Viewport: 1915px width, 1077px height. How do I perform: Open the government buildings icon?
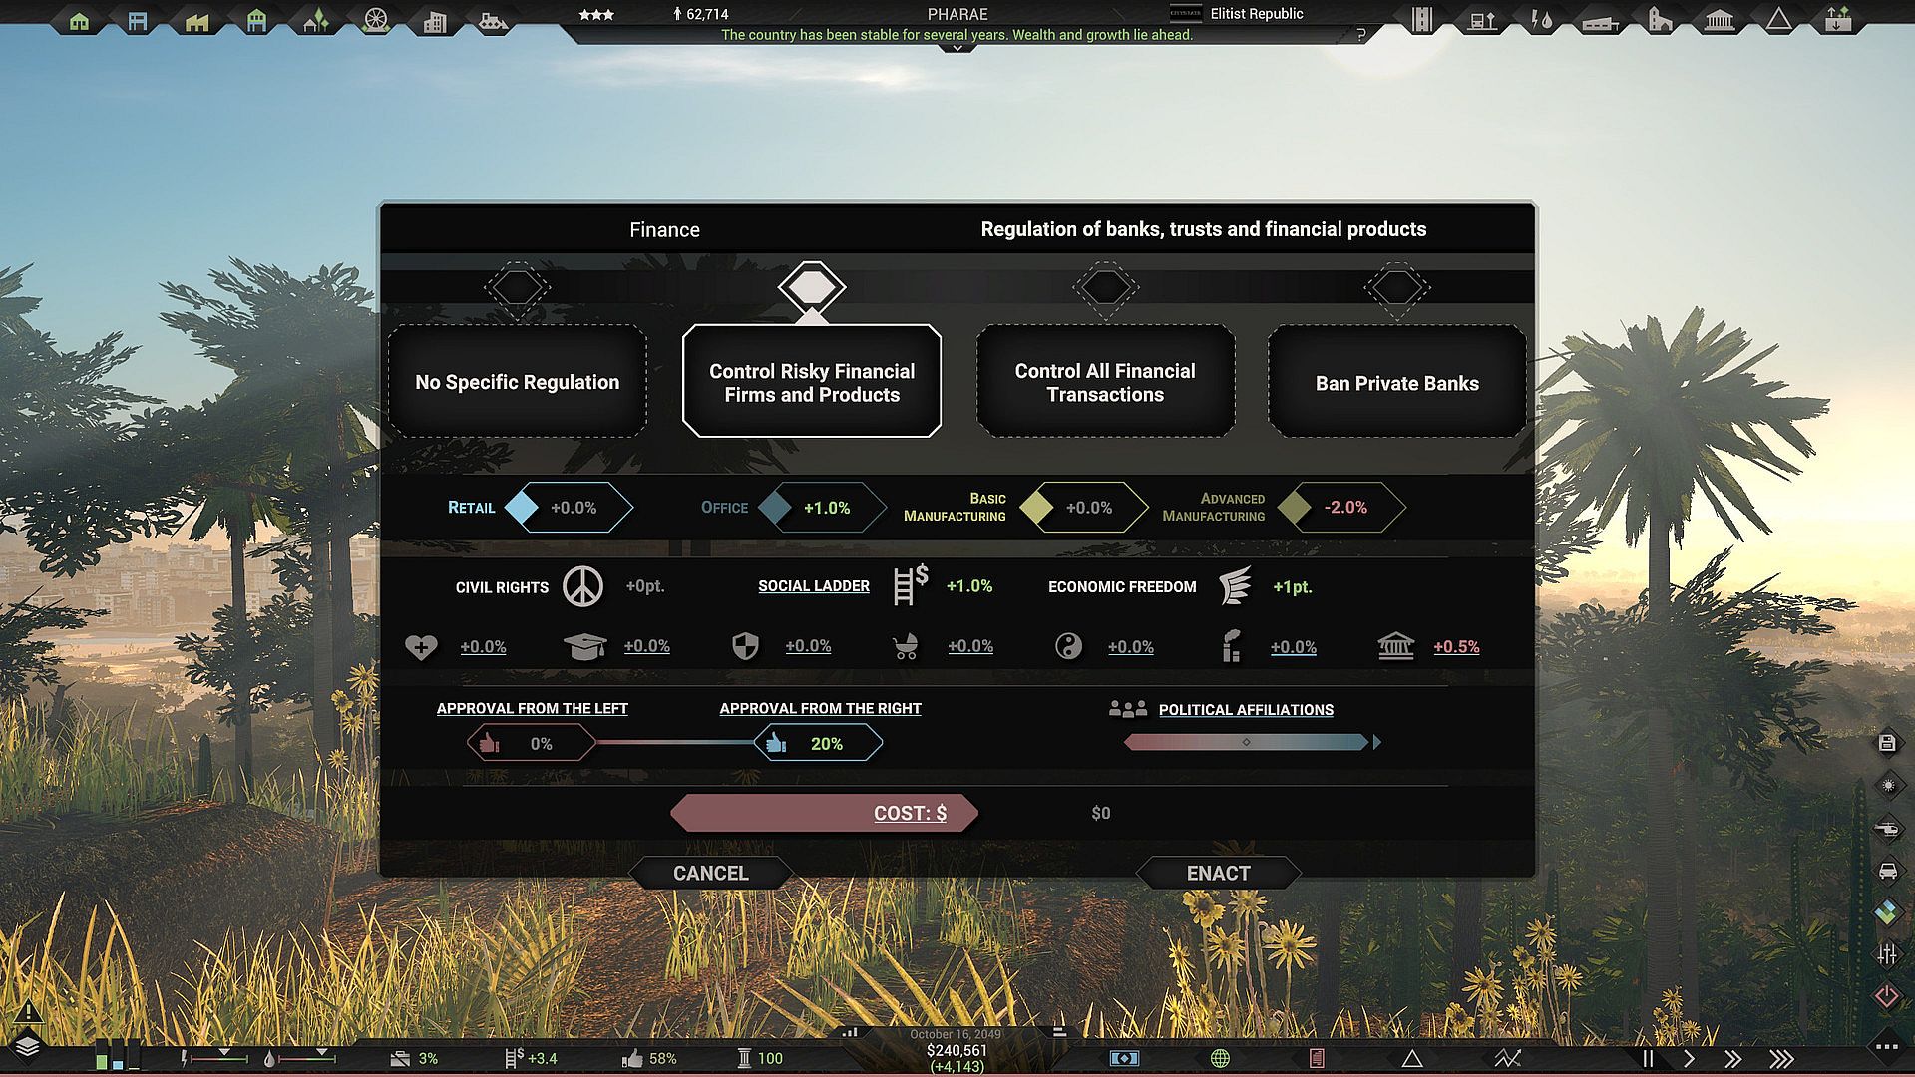[x=1719, y=20]
